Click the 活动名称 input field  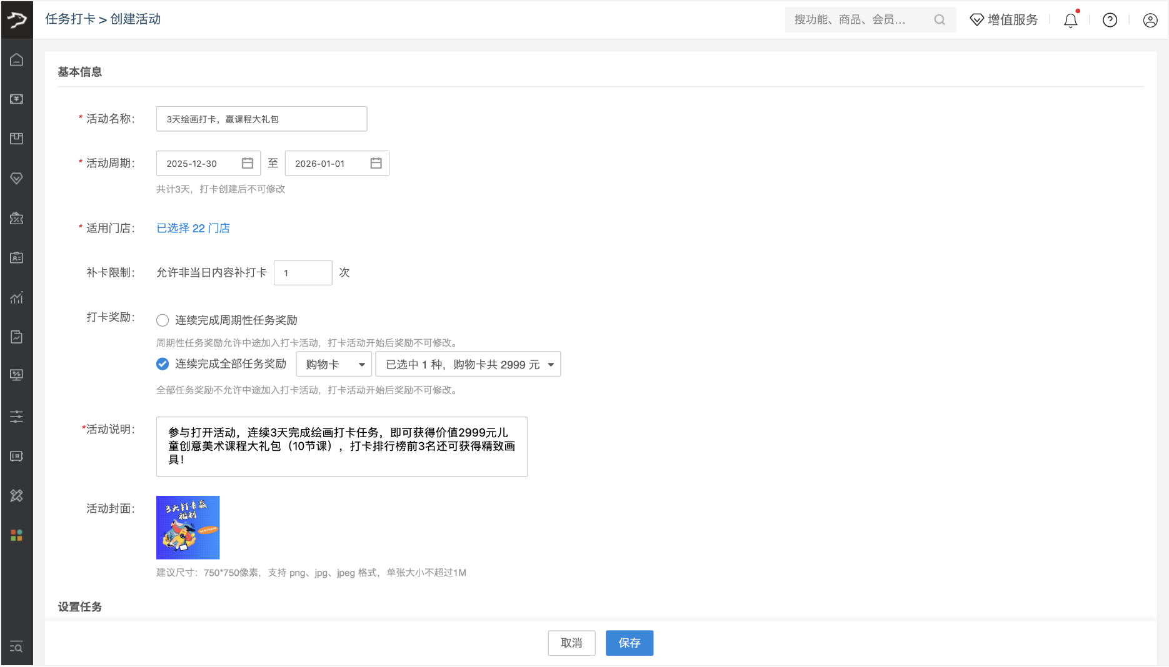(261, 119)
